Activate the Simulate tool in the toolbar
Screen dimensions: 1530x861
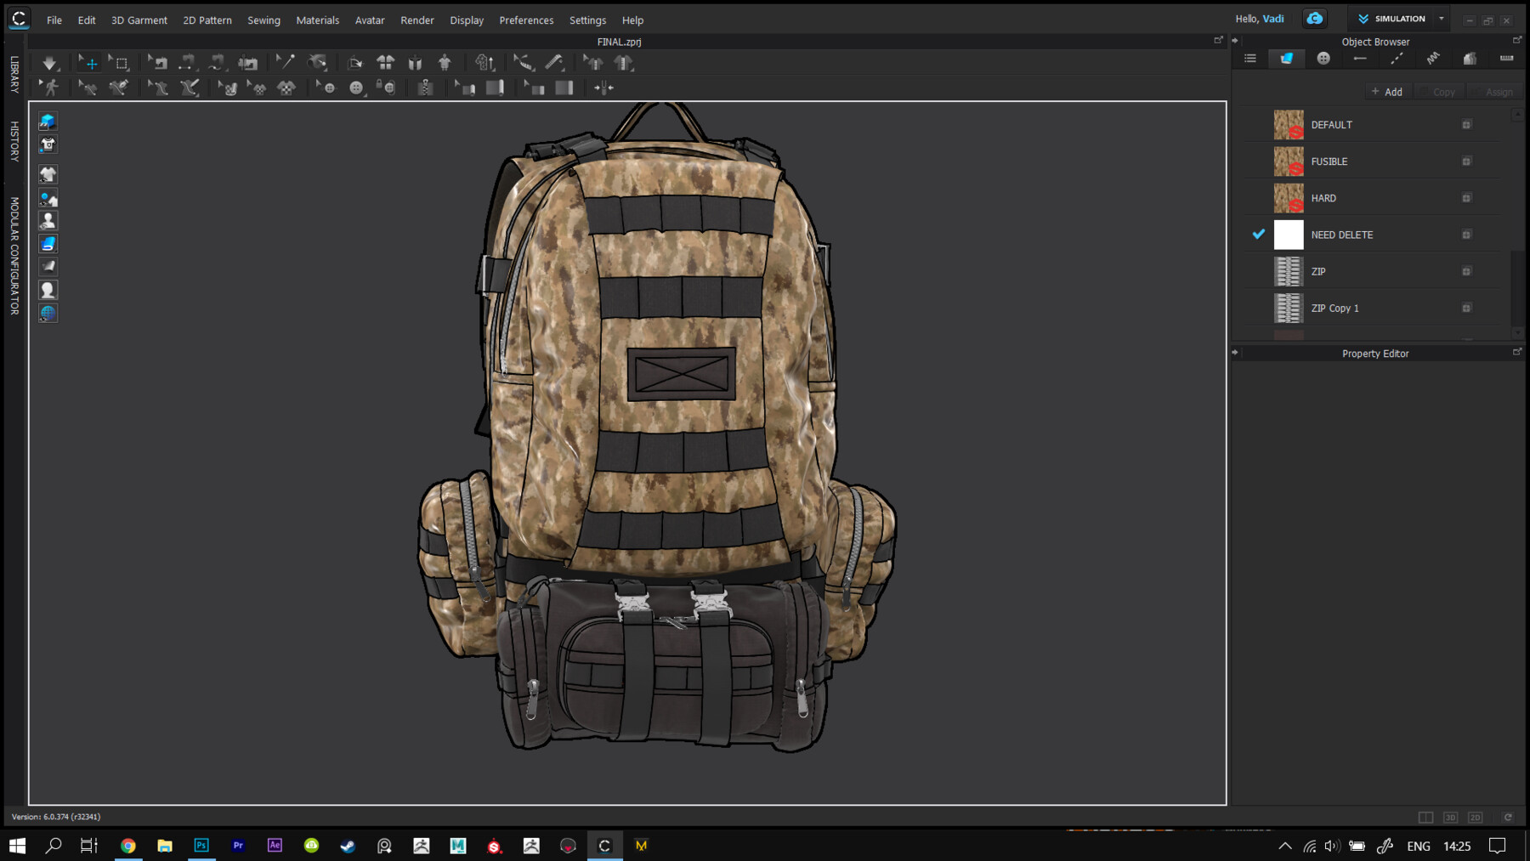coord(48,62)
